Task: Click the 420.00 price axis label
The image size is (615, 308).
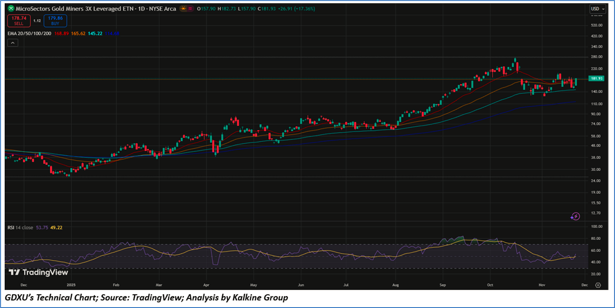Action: click(x=596, y=36)
